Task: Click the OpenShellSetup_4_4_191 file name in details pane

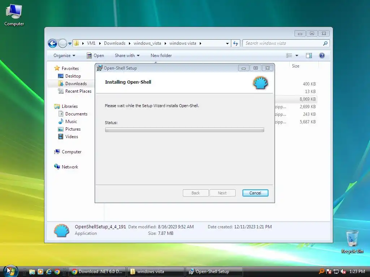Action: [100, 227]
